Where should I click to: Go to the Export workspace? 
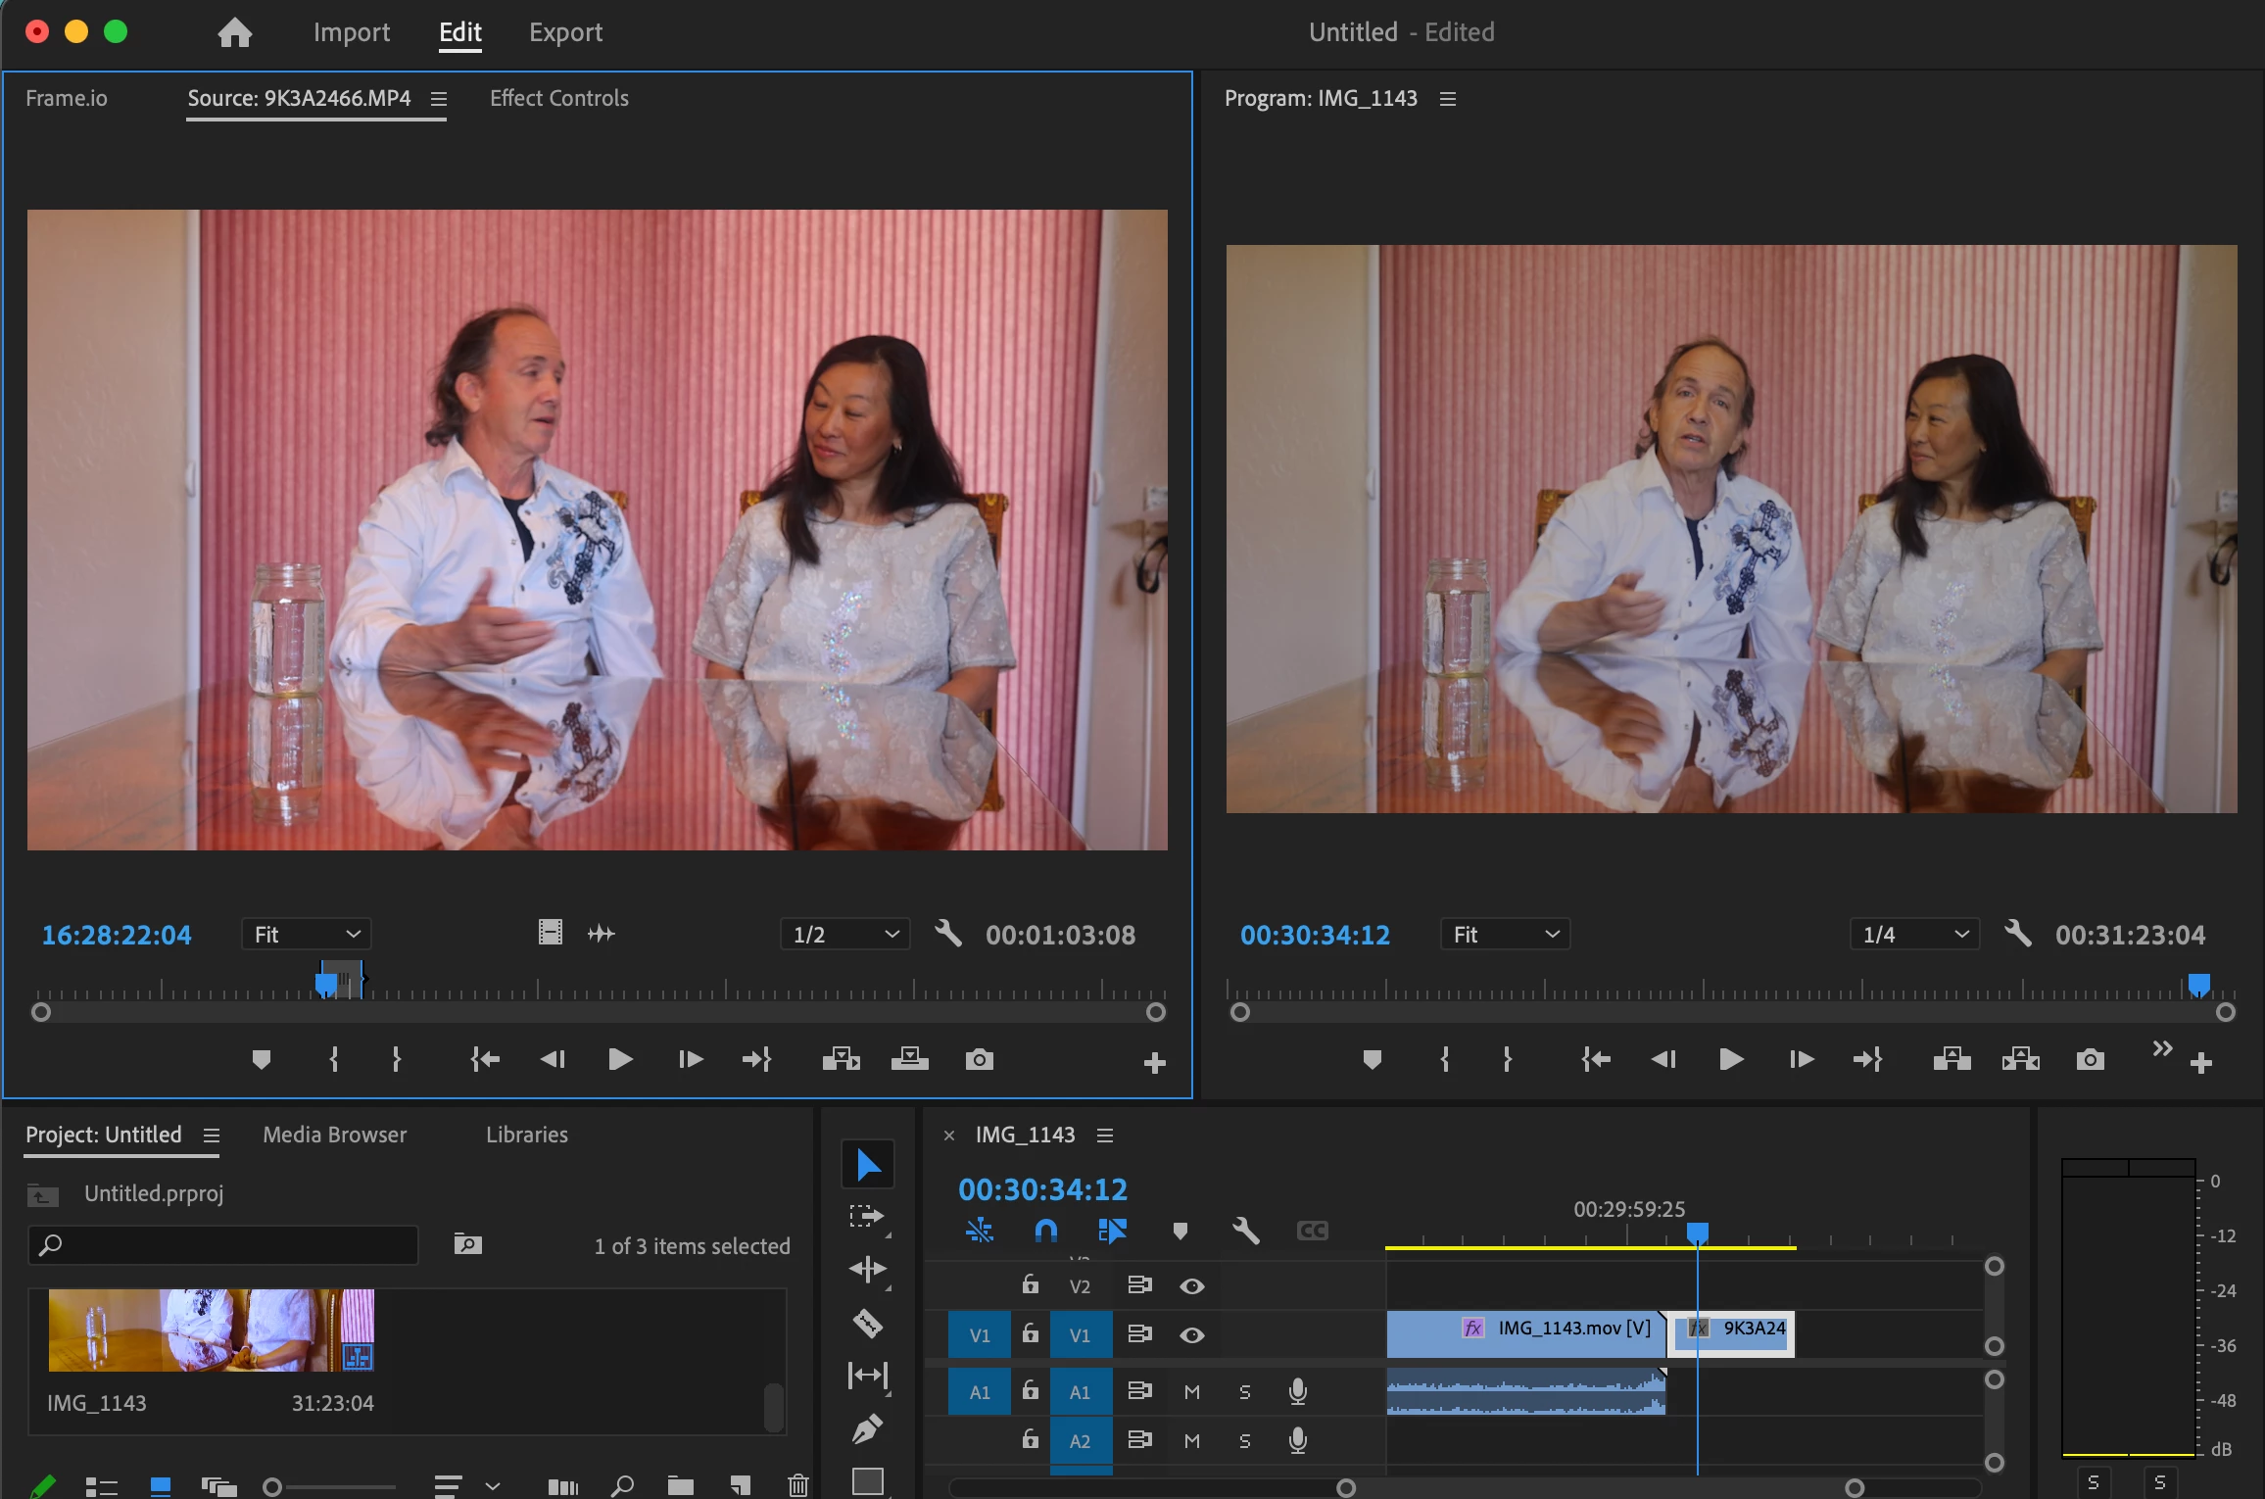565,32
